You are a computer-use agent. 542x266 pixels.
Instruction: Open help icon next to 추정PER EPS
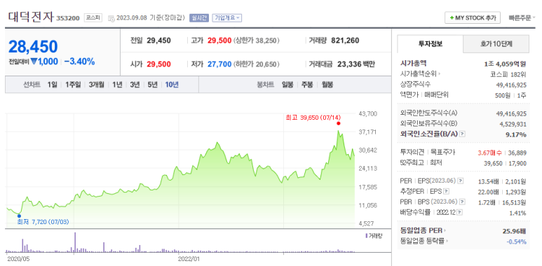[446, 191]
